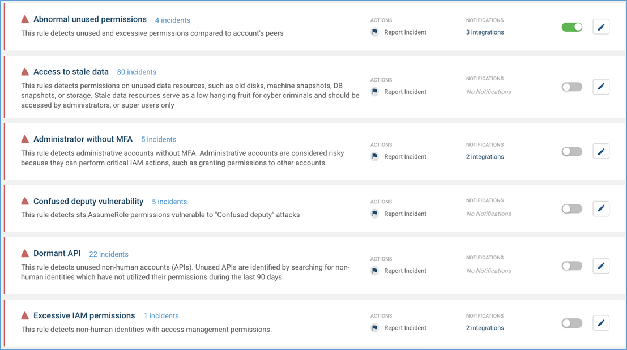Click the pencil icon for Dormant API
The width and height of the screenshot is (627, 350).
(x=600, y=266)
